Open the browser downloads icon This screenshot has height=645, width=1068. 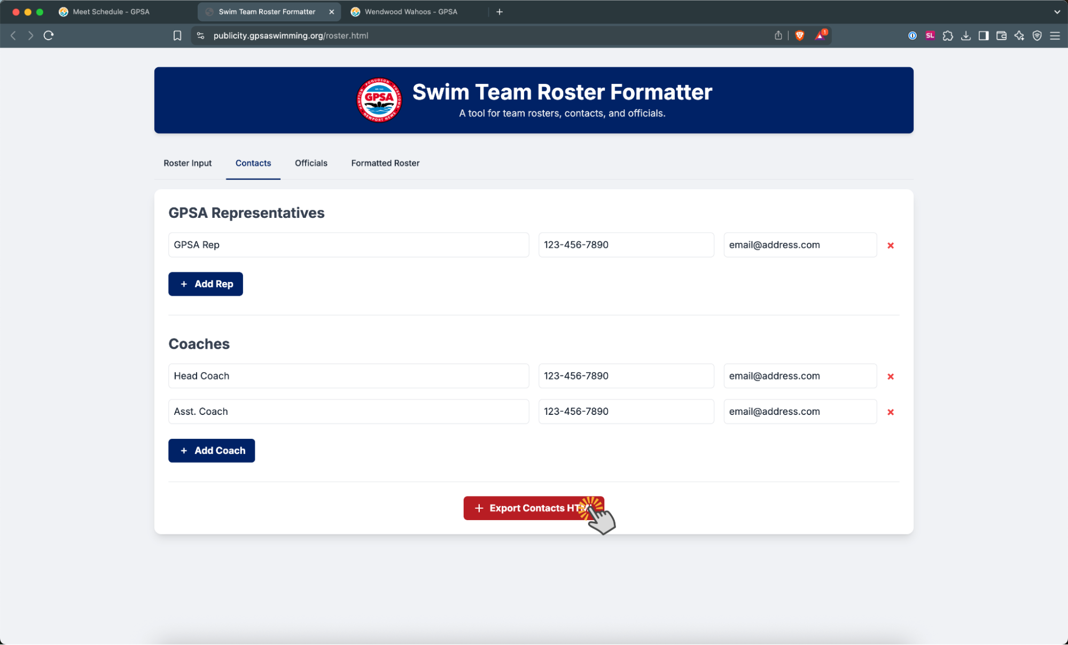tap(965, 36)
